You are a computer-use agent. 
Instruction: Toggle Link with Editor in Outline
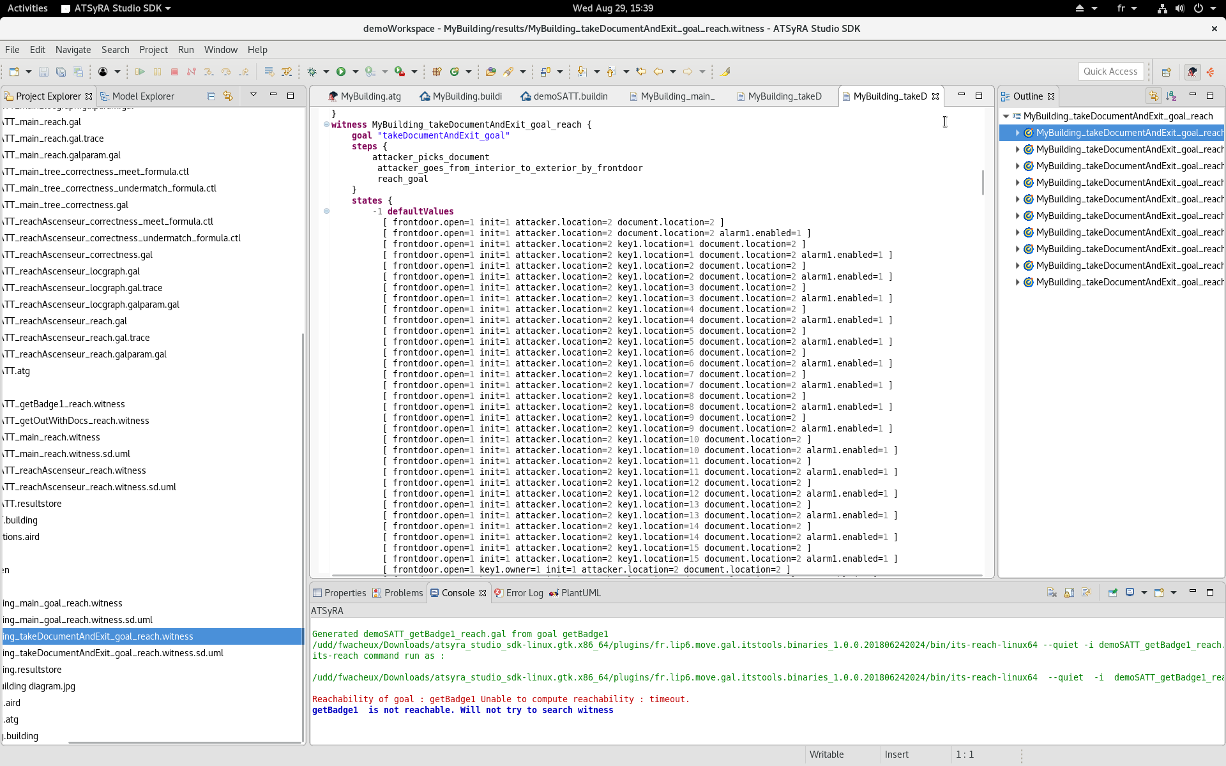pyautogui.click(x=1153, y=96)
